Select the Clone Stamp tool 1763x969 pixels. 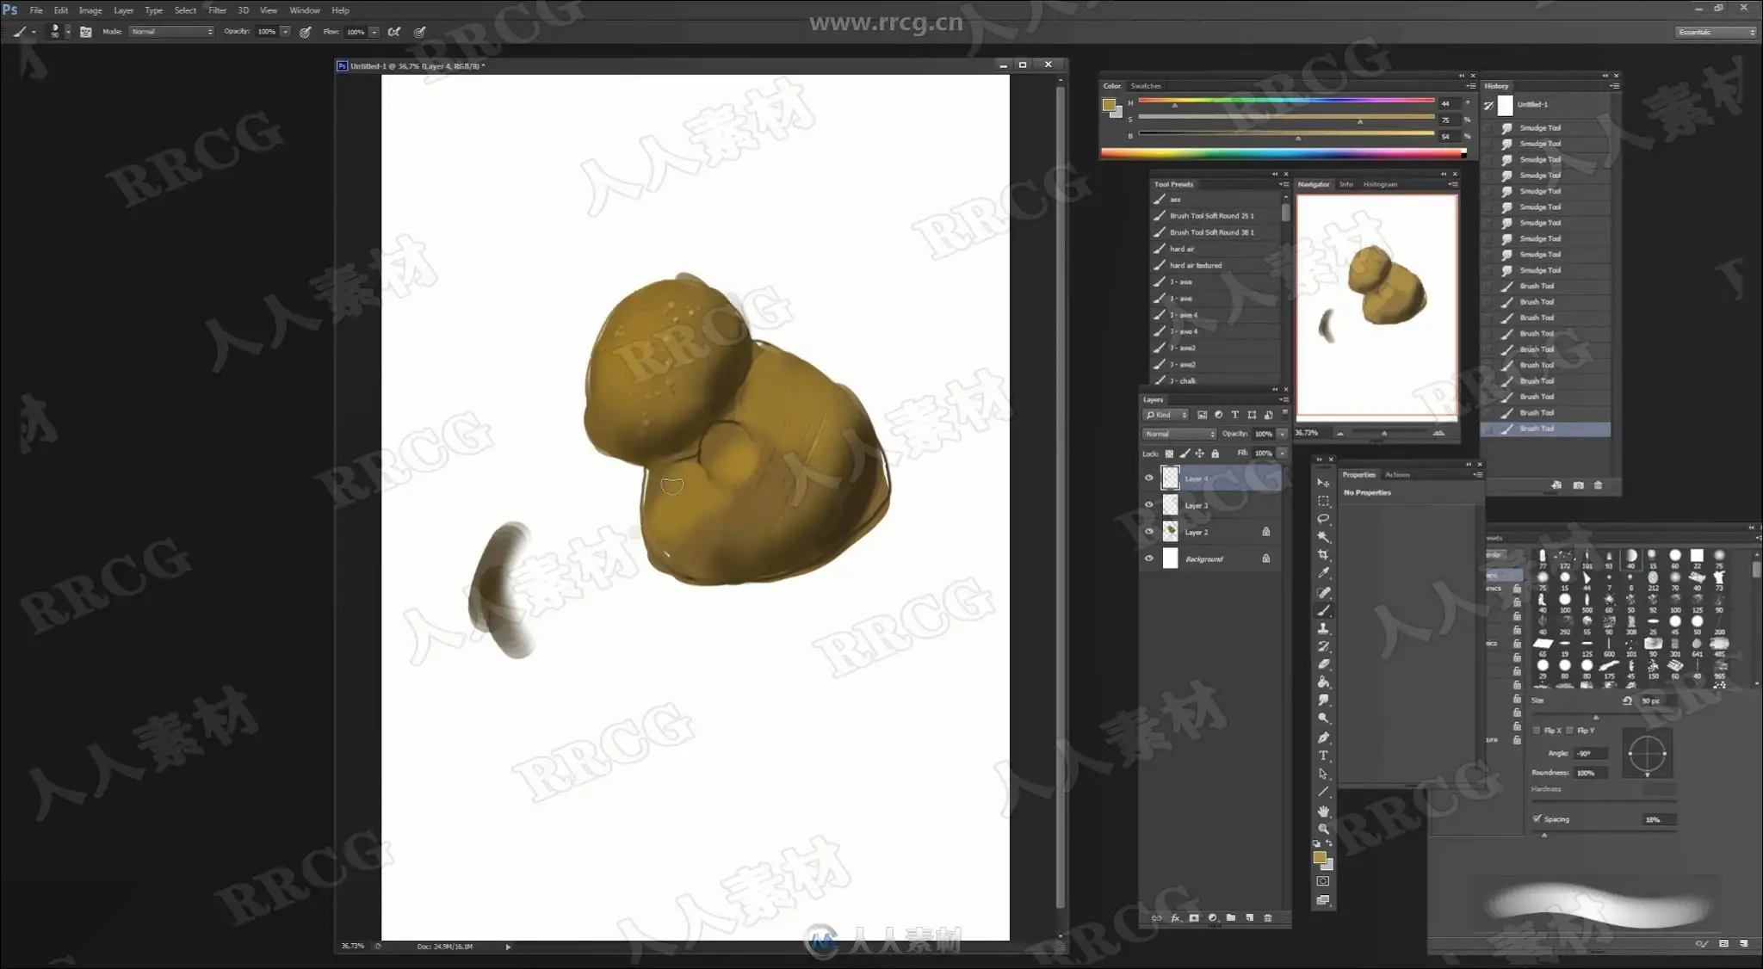[x=1323, y=628]
